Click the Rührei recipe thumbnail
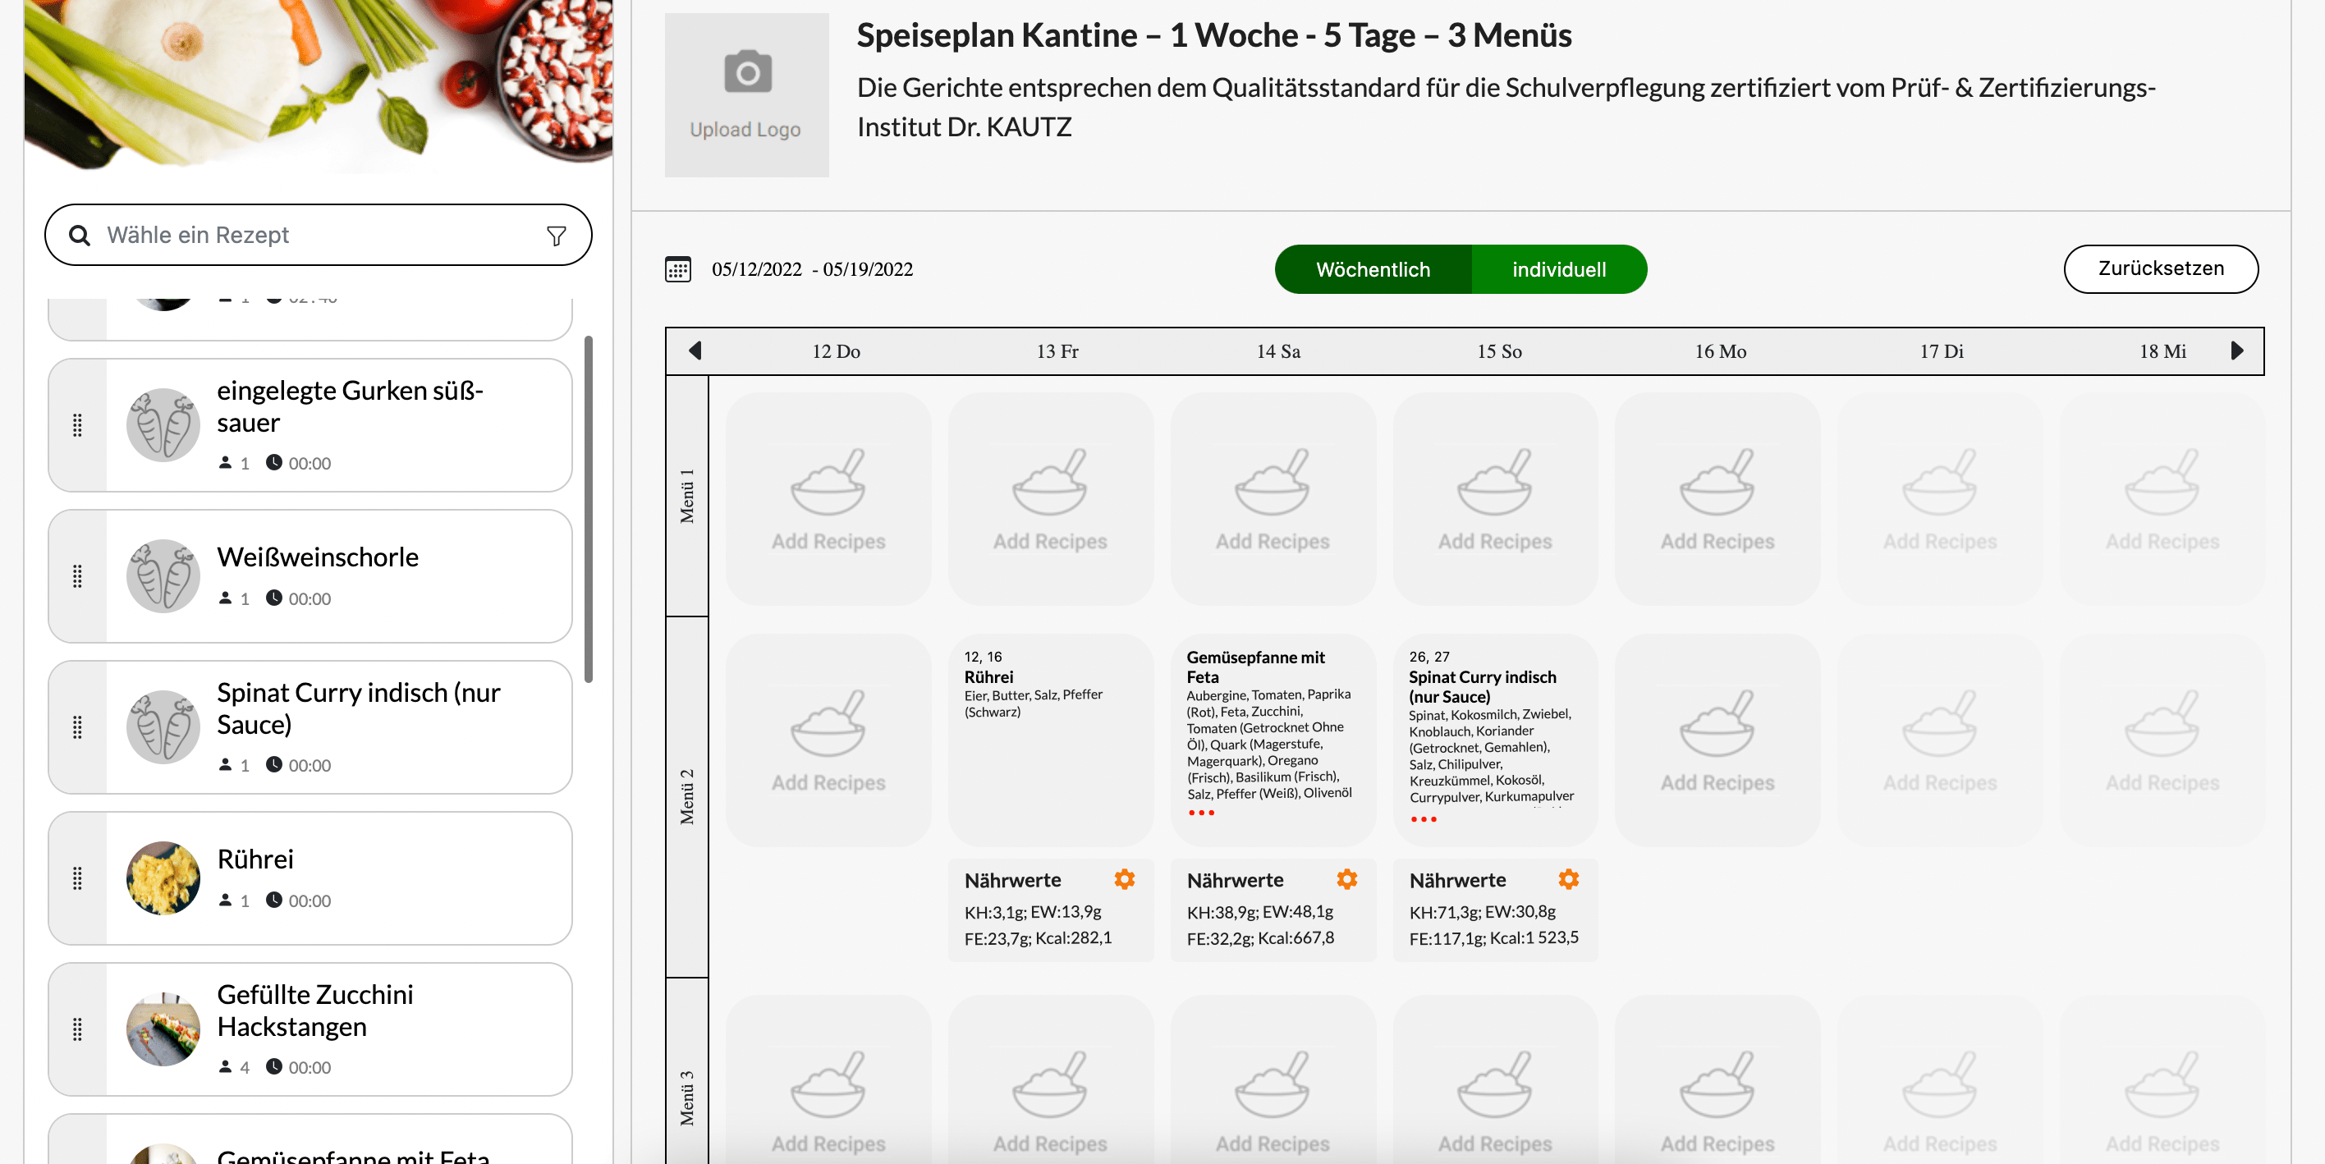 (x=163, y=878)
